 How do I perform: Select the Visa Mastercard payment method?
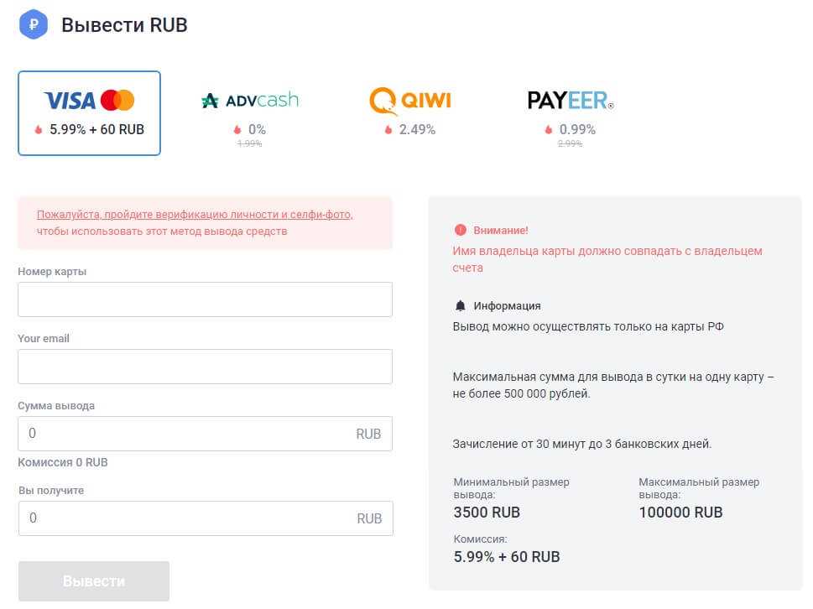pos(89,113)
